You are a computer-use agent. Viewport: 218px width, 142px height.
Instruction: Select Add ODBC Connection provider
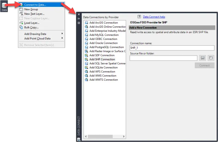(103, 39)
